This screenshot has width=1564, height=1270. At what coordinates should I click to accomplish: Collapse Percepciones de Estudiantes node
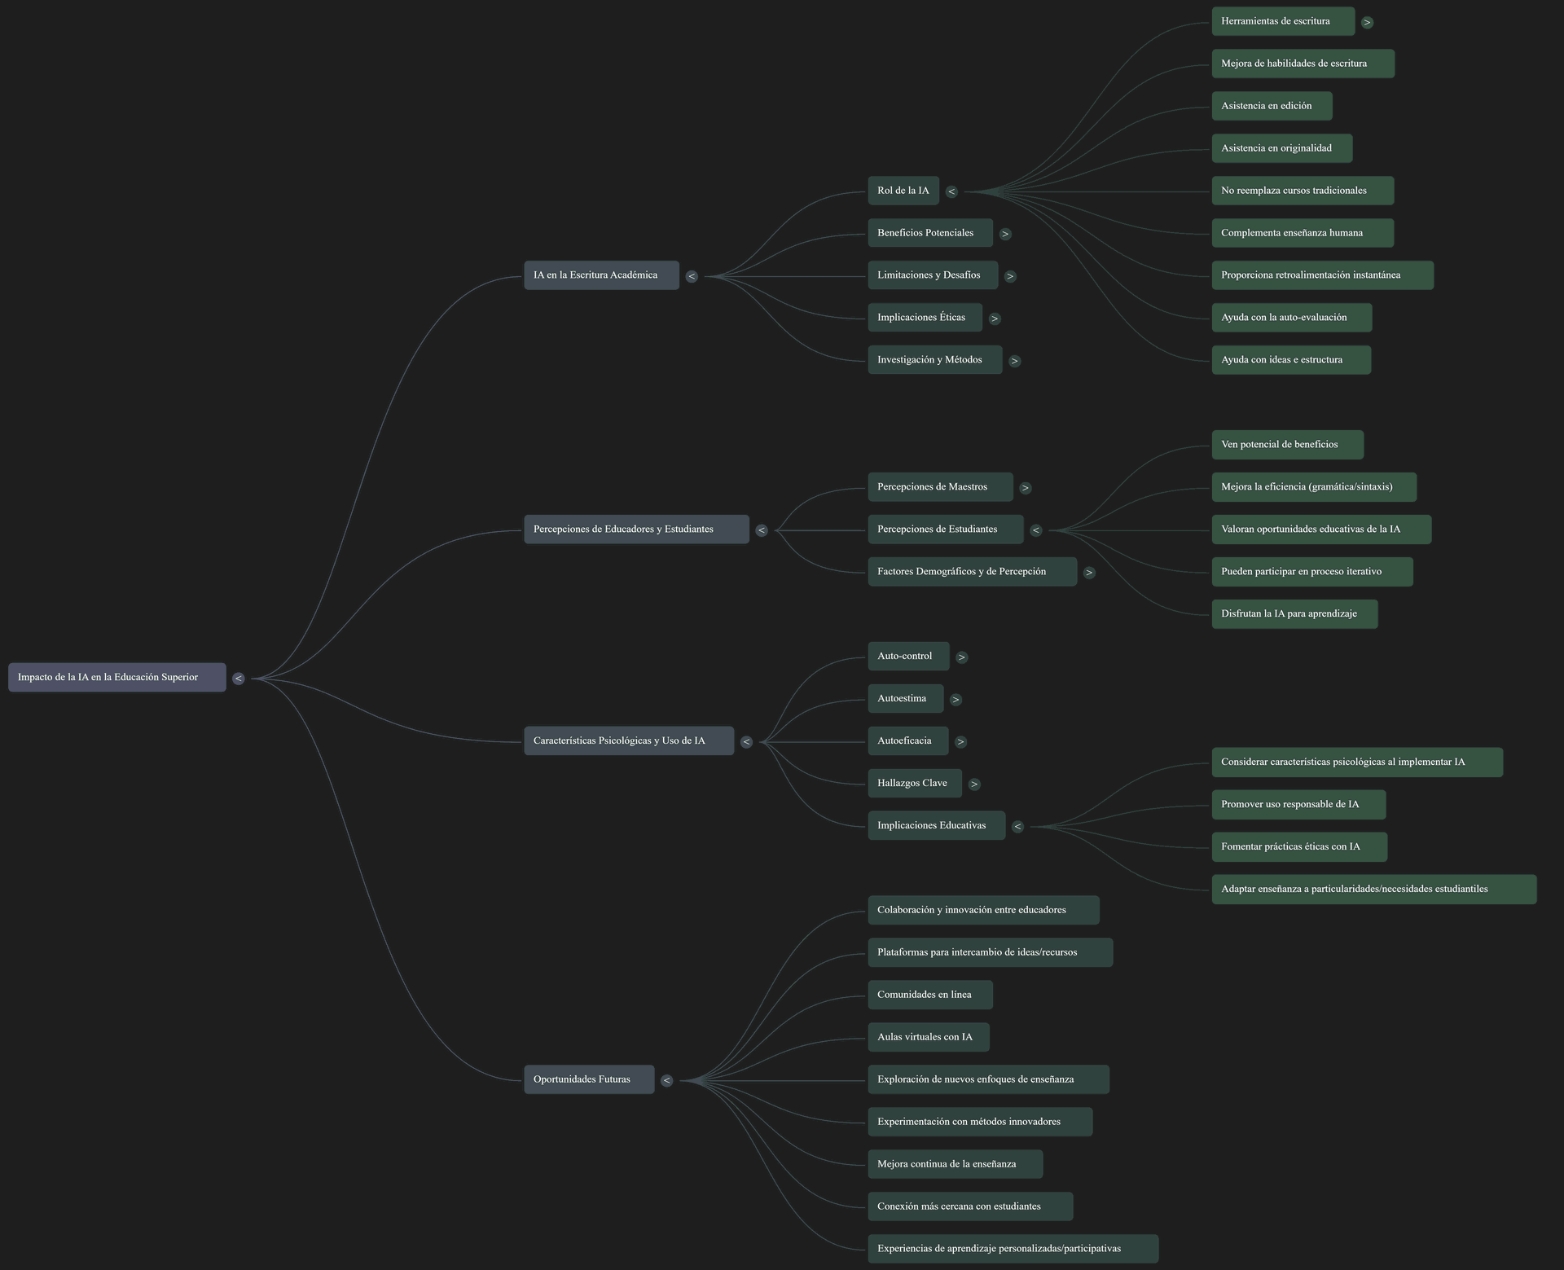tap(1036, 530)
